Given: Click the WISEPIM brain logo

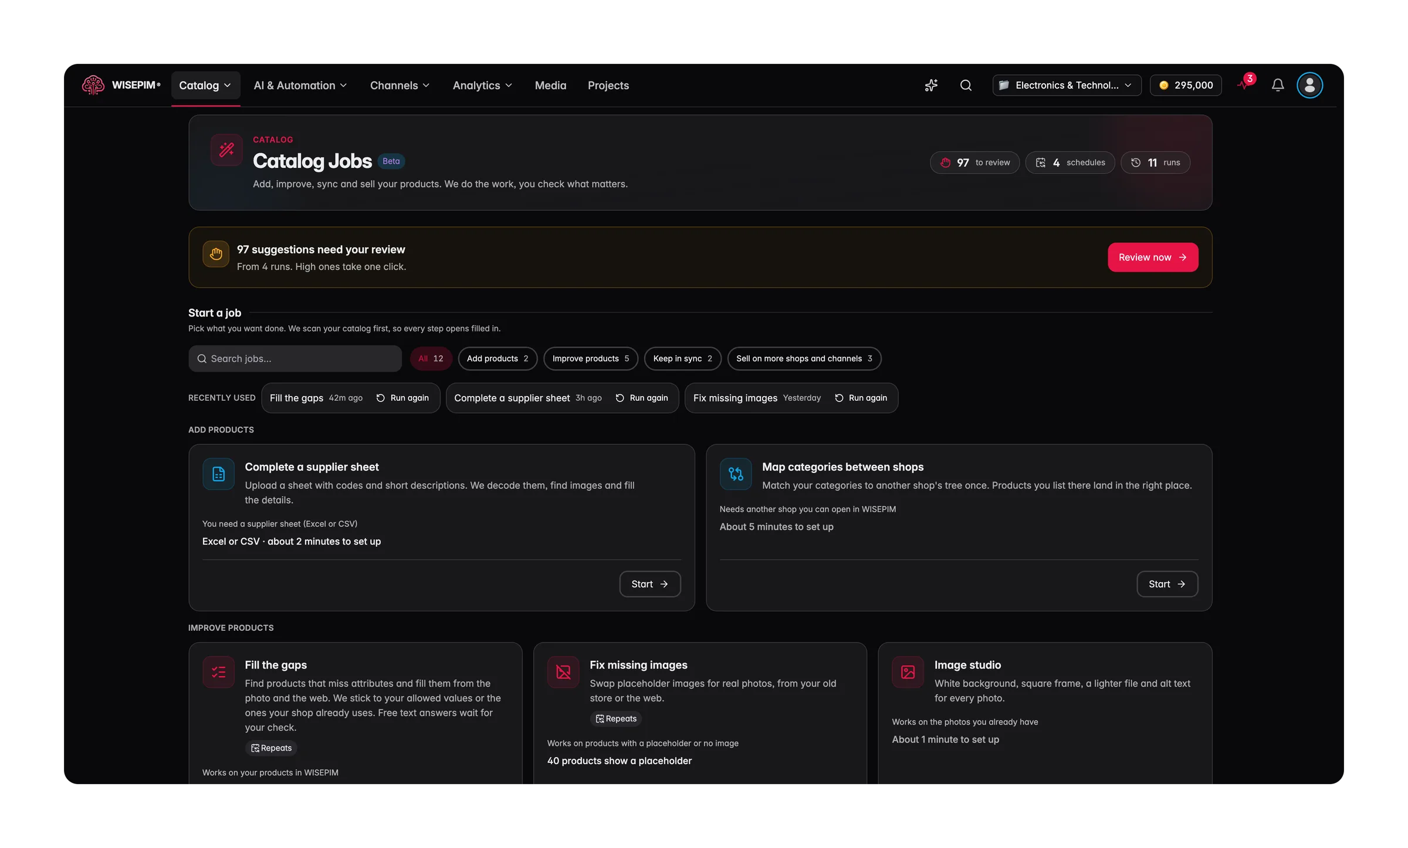Looking at the screenshot, I should coord(93,85).
